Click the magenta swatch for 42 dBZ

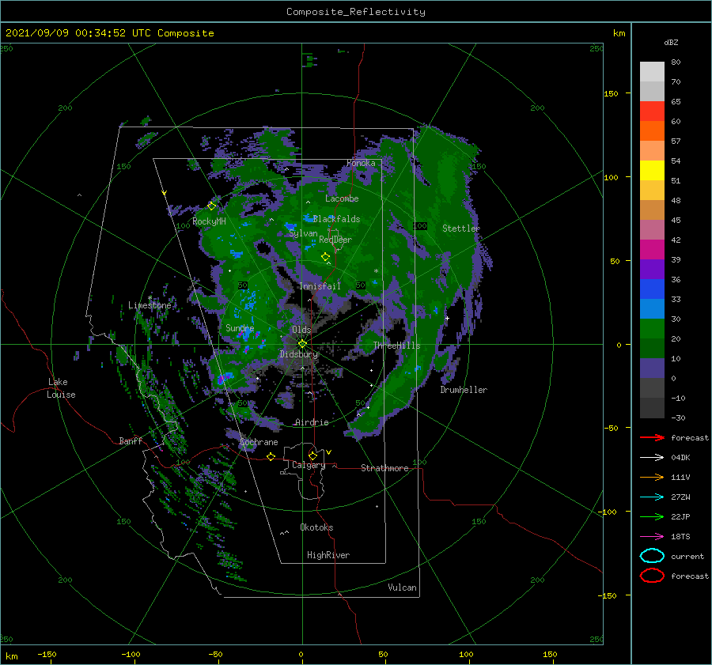(x=652, y=249)
